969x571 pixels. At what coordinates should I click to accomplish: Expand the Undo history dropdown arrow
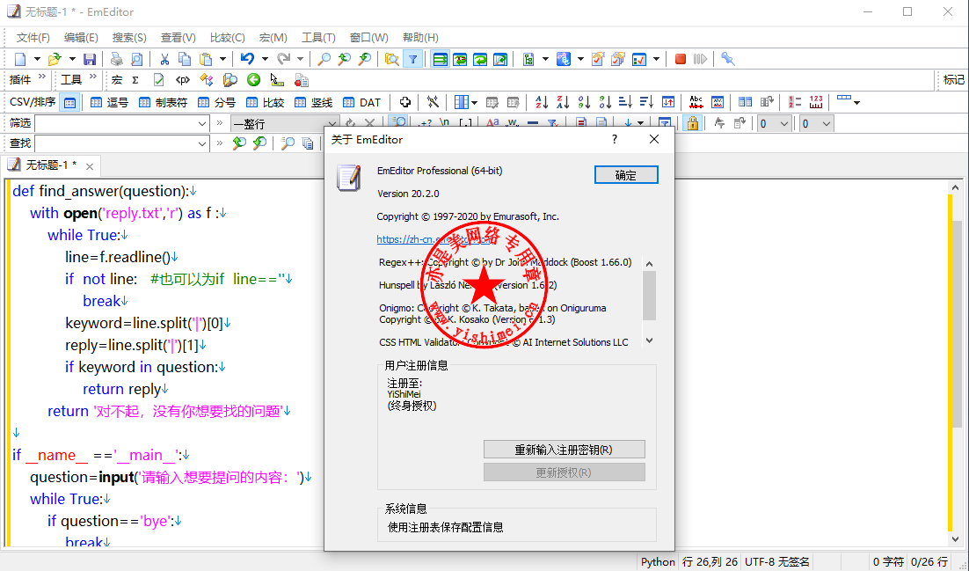click(265, 60)
